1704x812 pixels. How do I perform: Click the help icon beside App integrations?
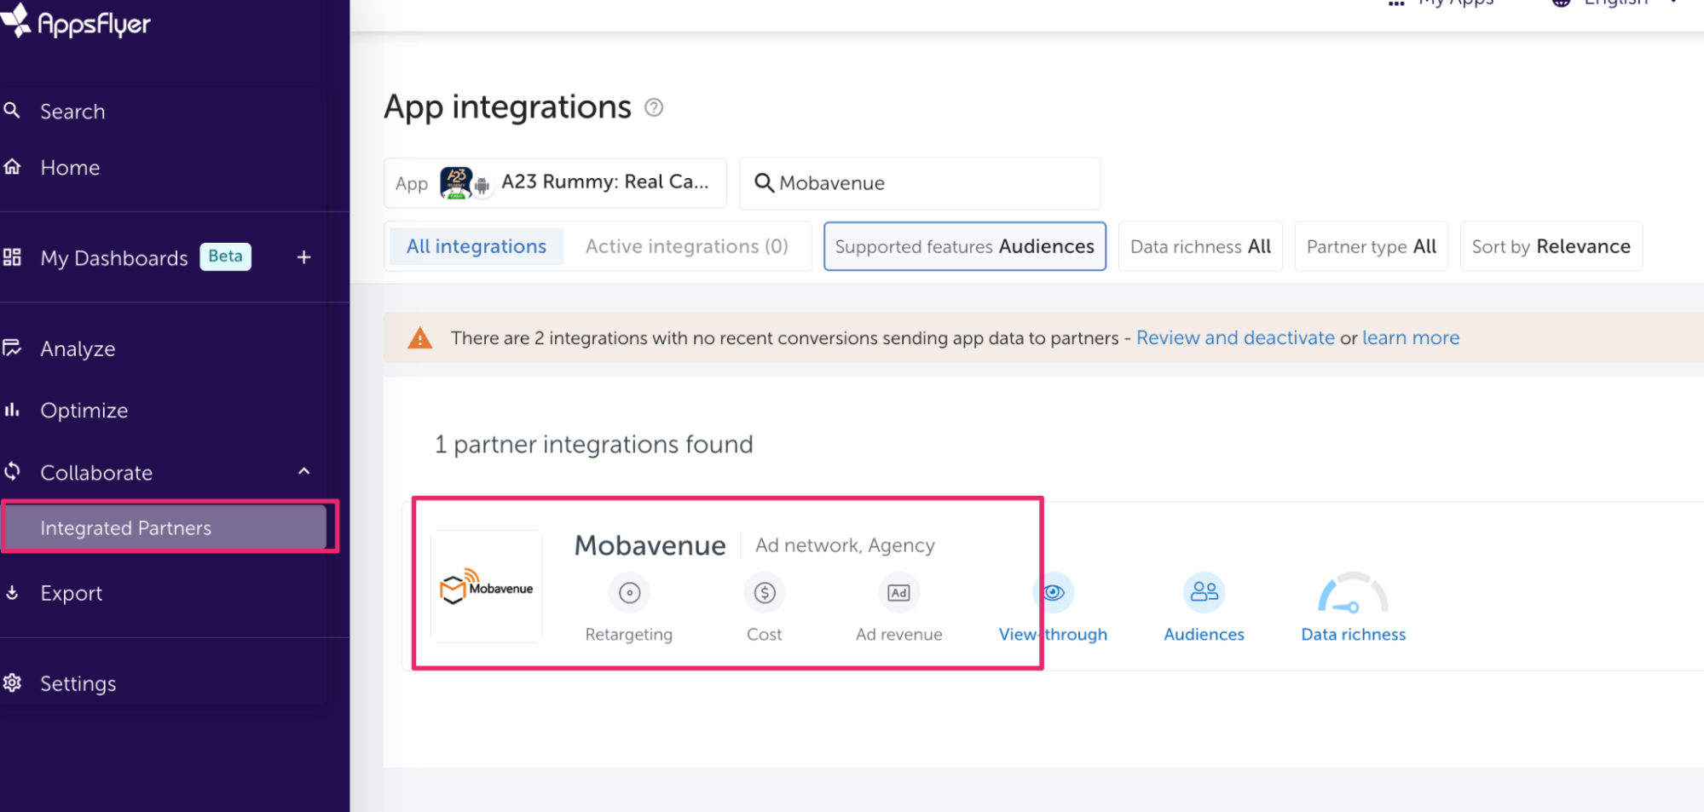[x=654, y=107]
